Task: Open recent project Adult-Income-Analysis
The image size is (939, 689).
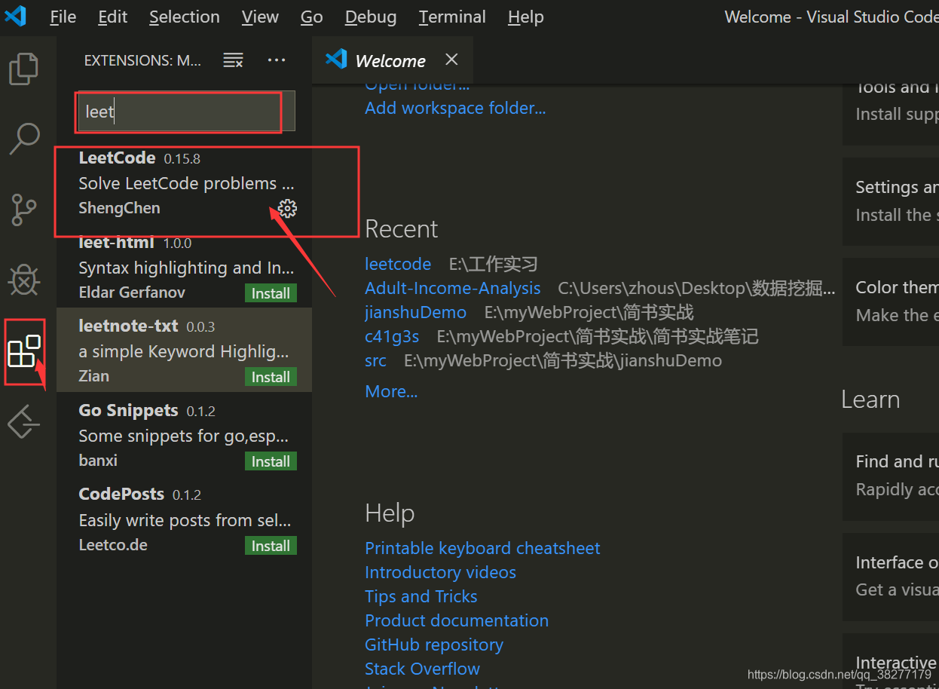Action: 452,288
